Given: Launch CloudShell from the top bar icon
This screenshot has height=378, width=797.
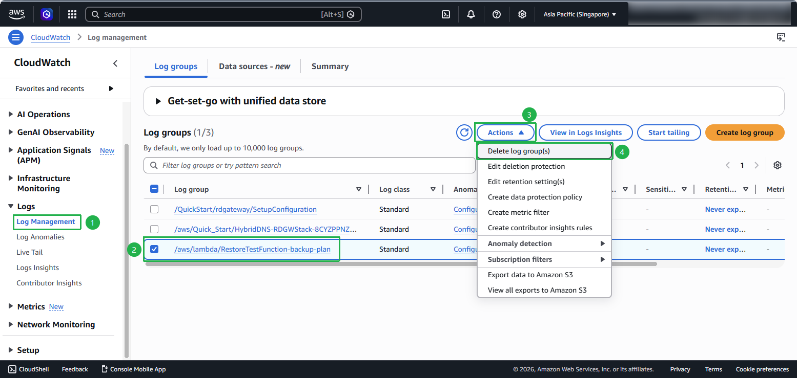Looking at the screenshot, I should tap(446, 14).
